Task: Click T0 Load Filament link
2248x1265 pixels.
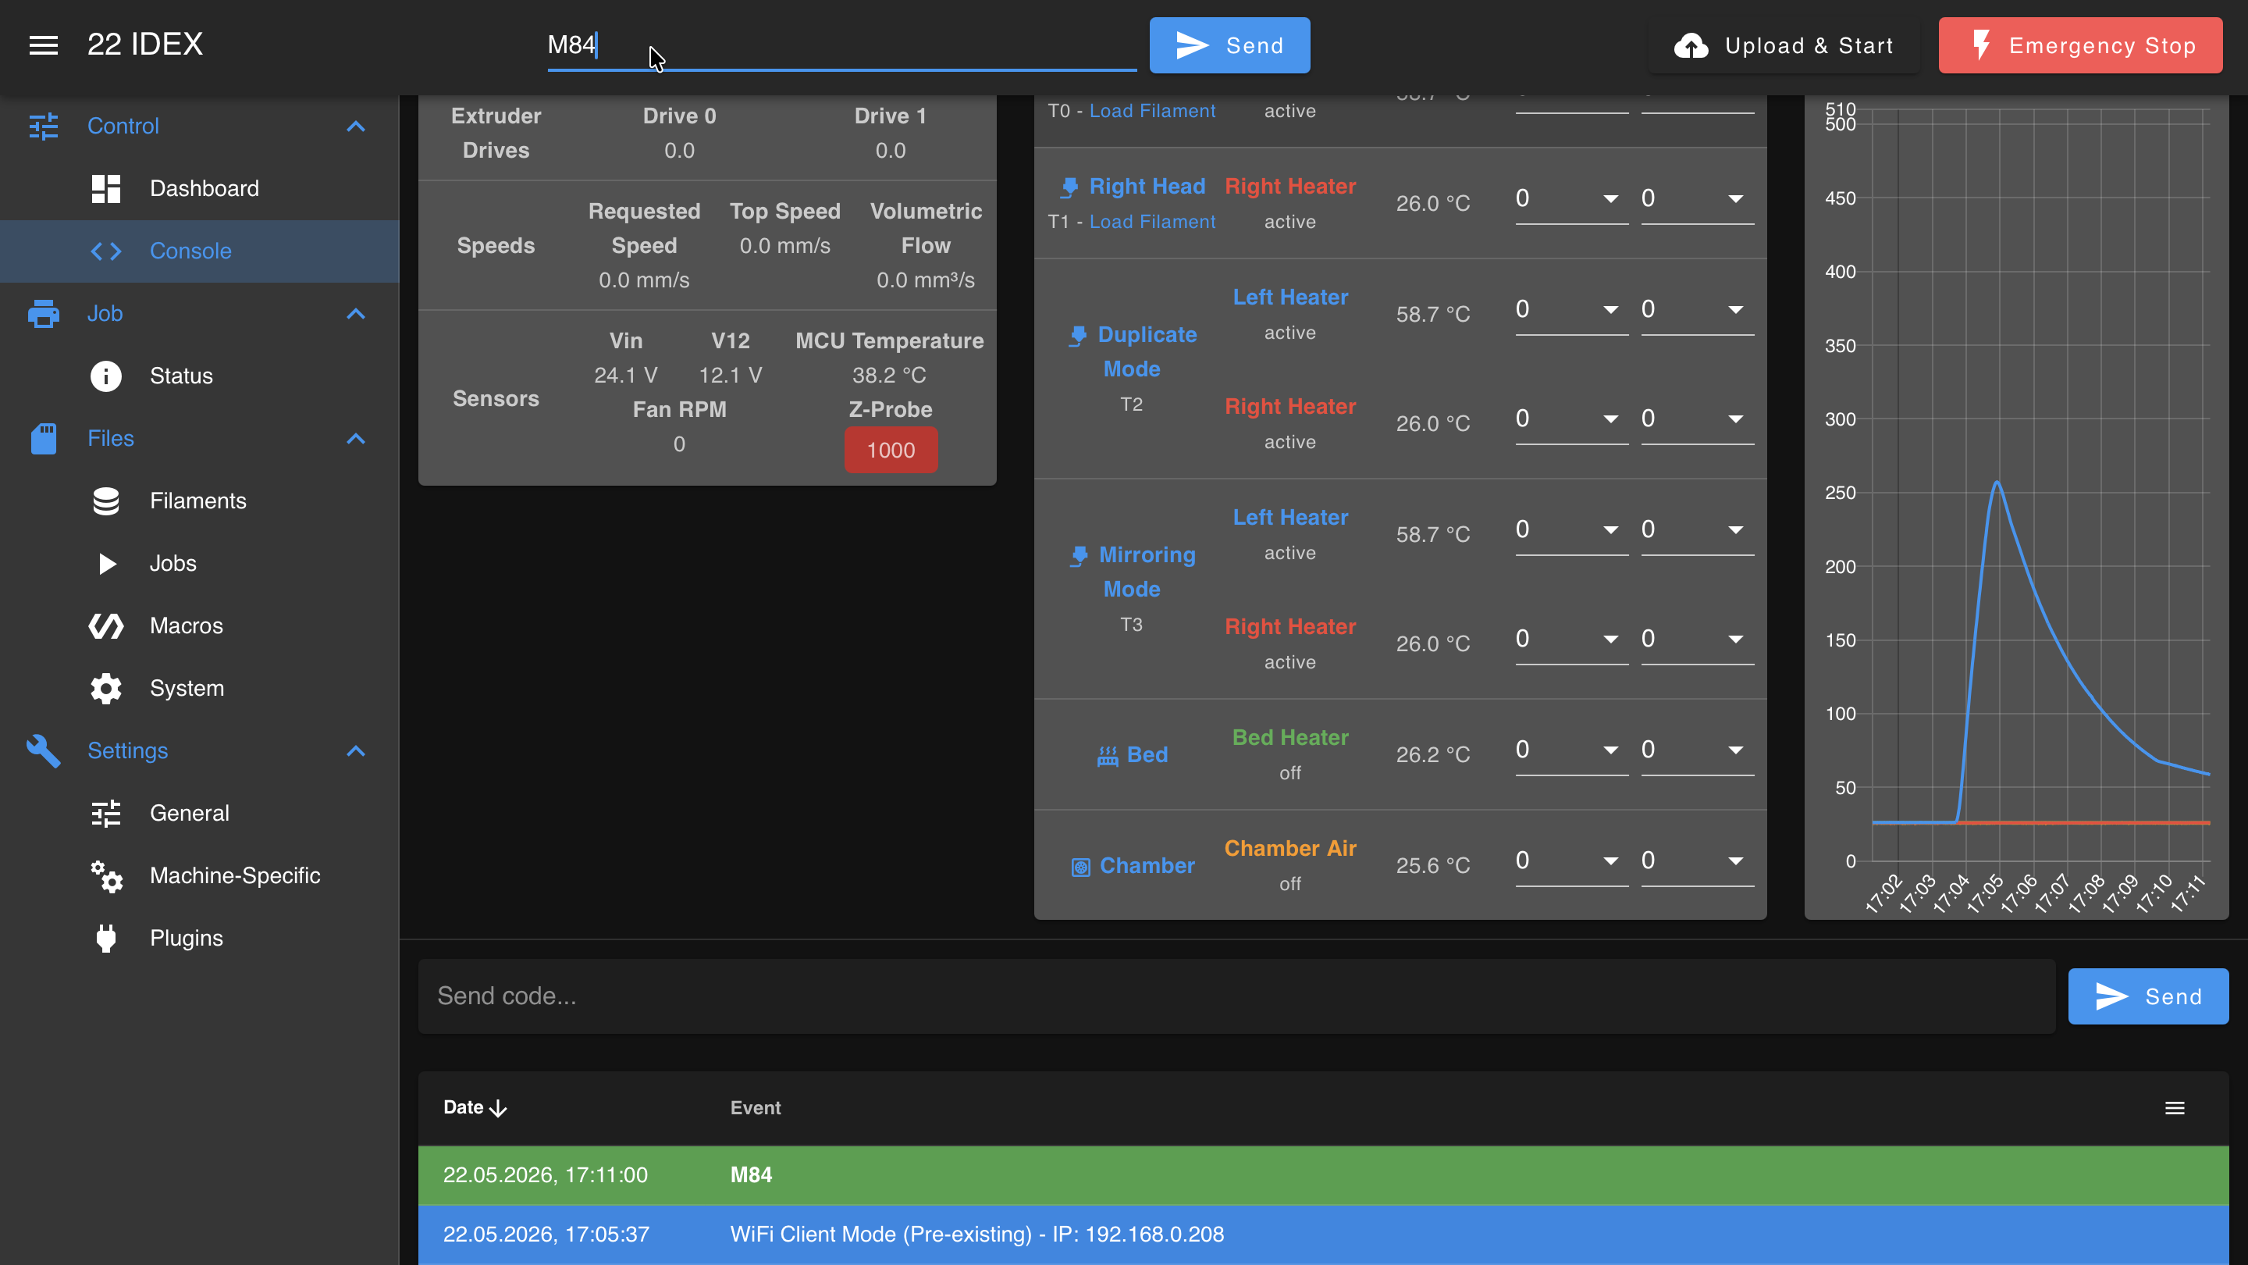Action: click(x=1152, y=111)
